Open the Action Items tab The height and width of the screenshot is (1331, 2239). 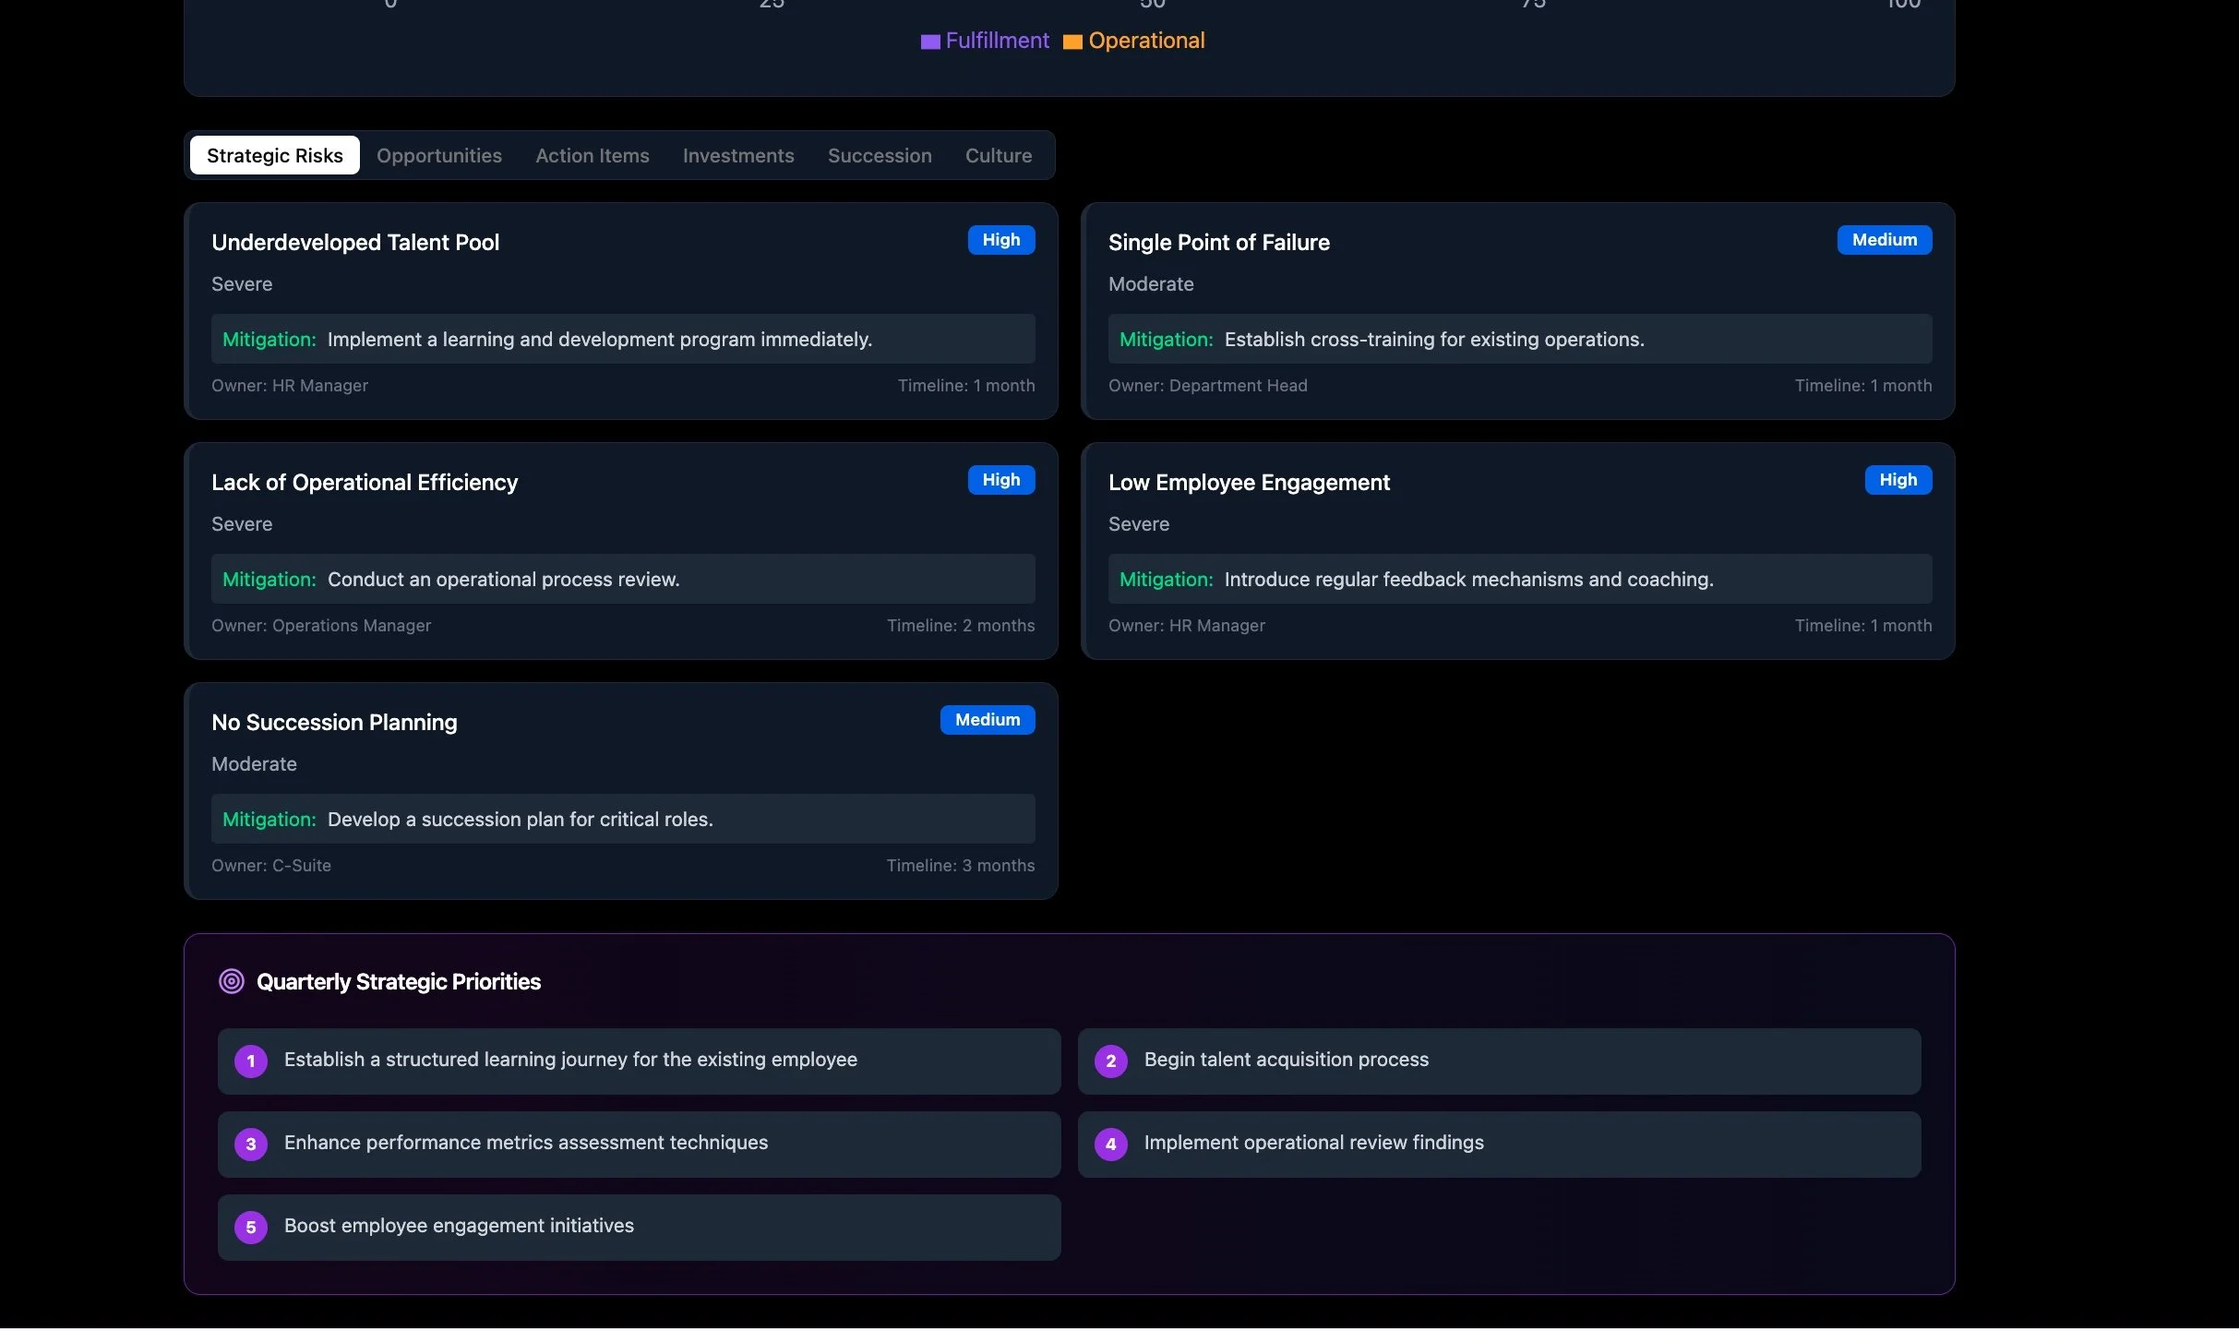593,156
